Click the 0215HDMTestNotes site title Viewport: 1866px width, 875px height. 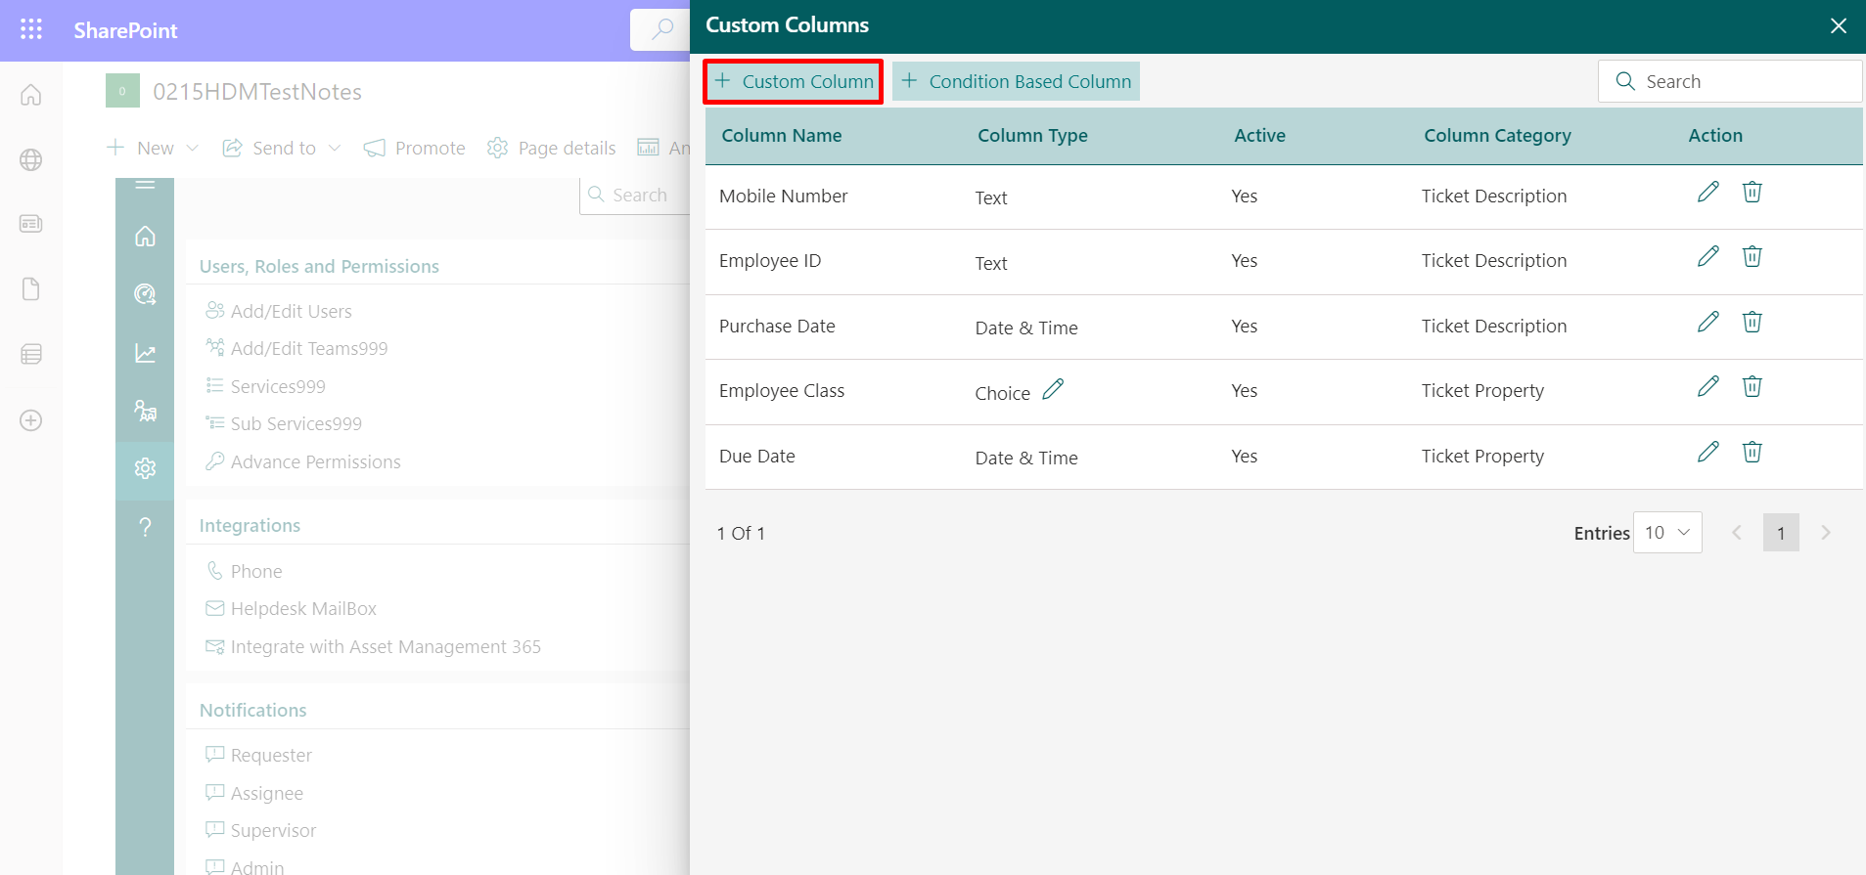click(257, 91)
